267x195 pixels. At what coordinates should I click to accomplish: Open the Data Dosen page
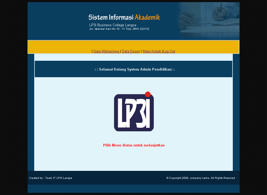131,51
